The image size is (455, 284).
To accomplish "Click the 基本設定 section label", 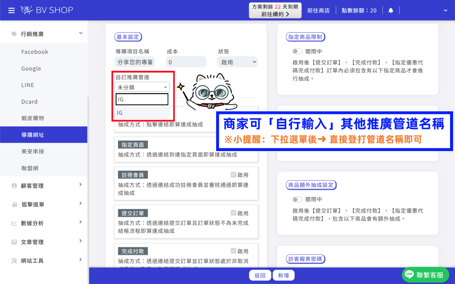I will (x=128, y=37).
